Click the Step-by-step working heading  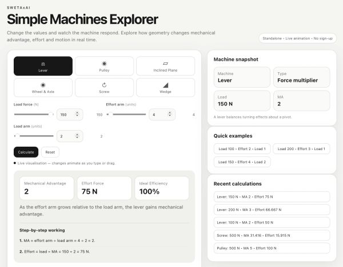42,230
